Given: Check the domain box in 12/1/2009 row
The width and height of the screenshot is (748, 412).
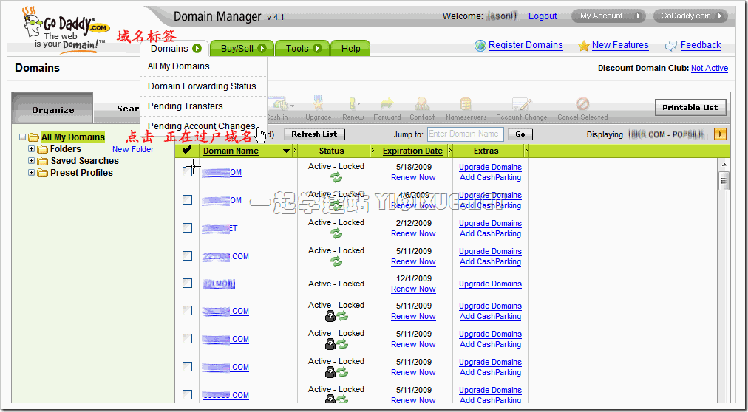Looking at the screenshot, I should (x=188, y=283).
